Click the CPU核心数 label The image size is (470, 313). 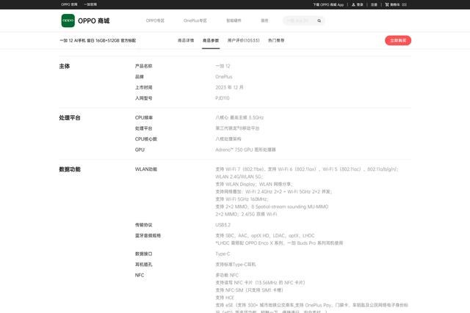pos(146,139)
